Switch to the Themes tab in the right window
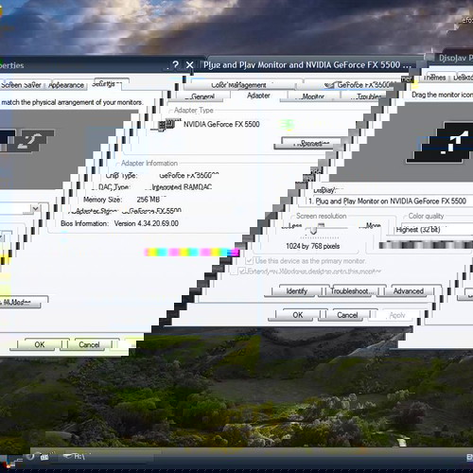 coord(434,78)
